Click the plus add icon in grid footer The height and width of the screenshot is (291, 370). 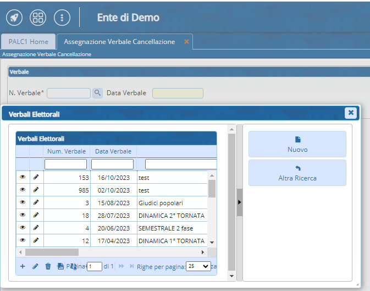coord(23,266)
